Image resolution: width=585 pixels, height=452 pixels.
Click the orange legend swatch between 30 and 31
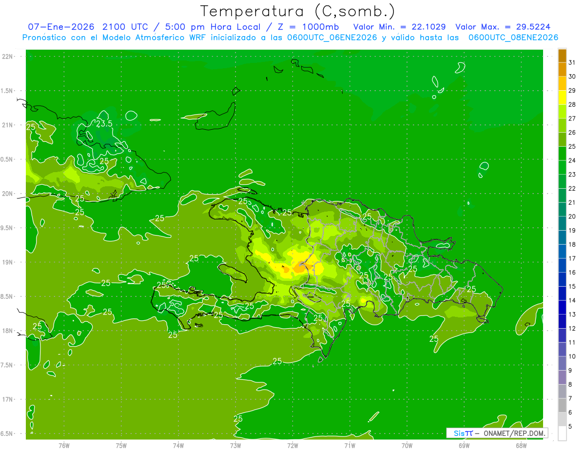(x=562, y=70)
